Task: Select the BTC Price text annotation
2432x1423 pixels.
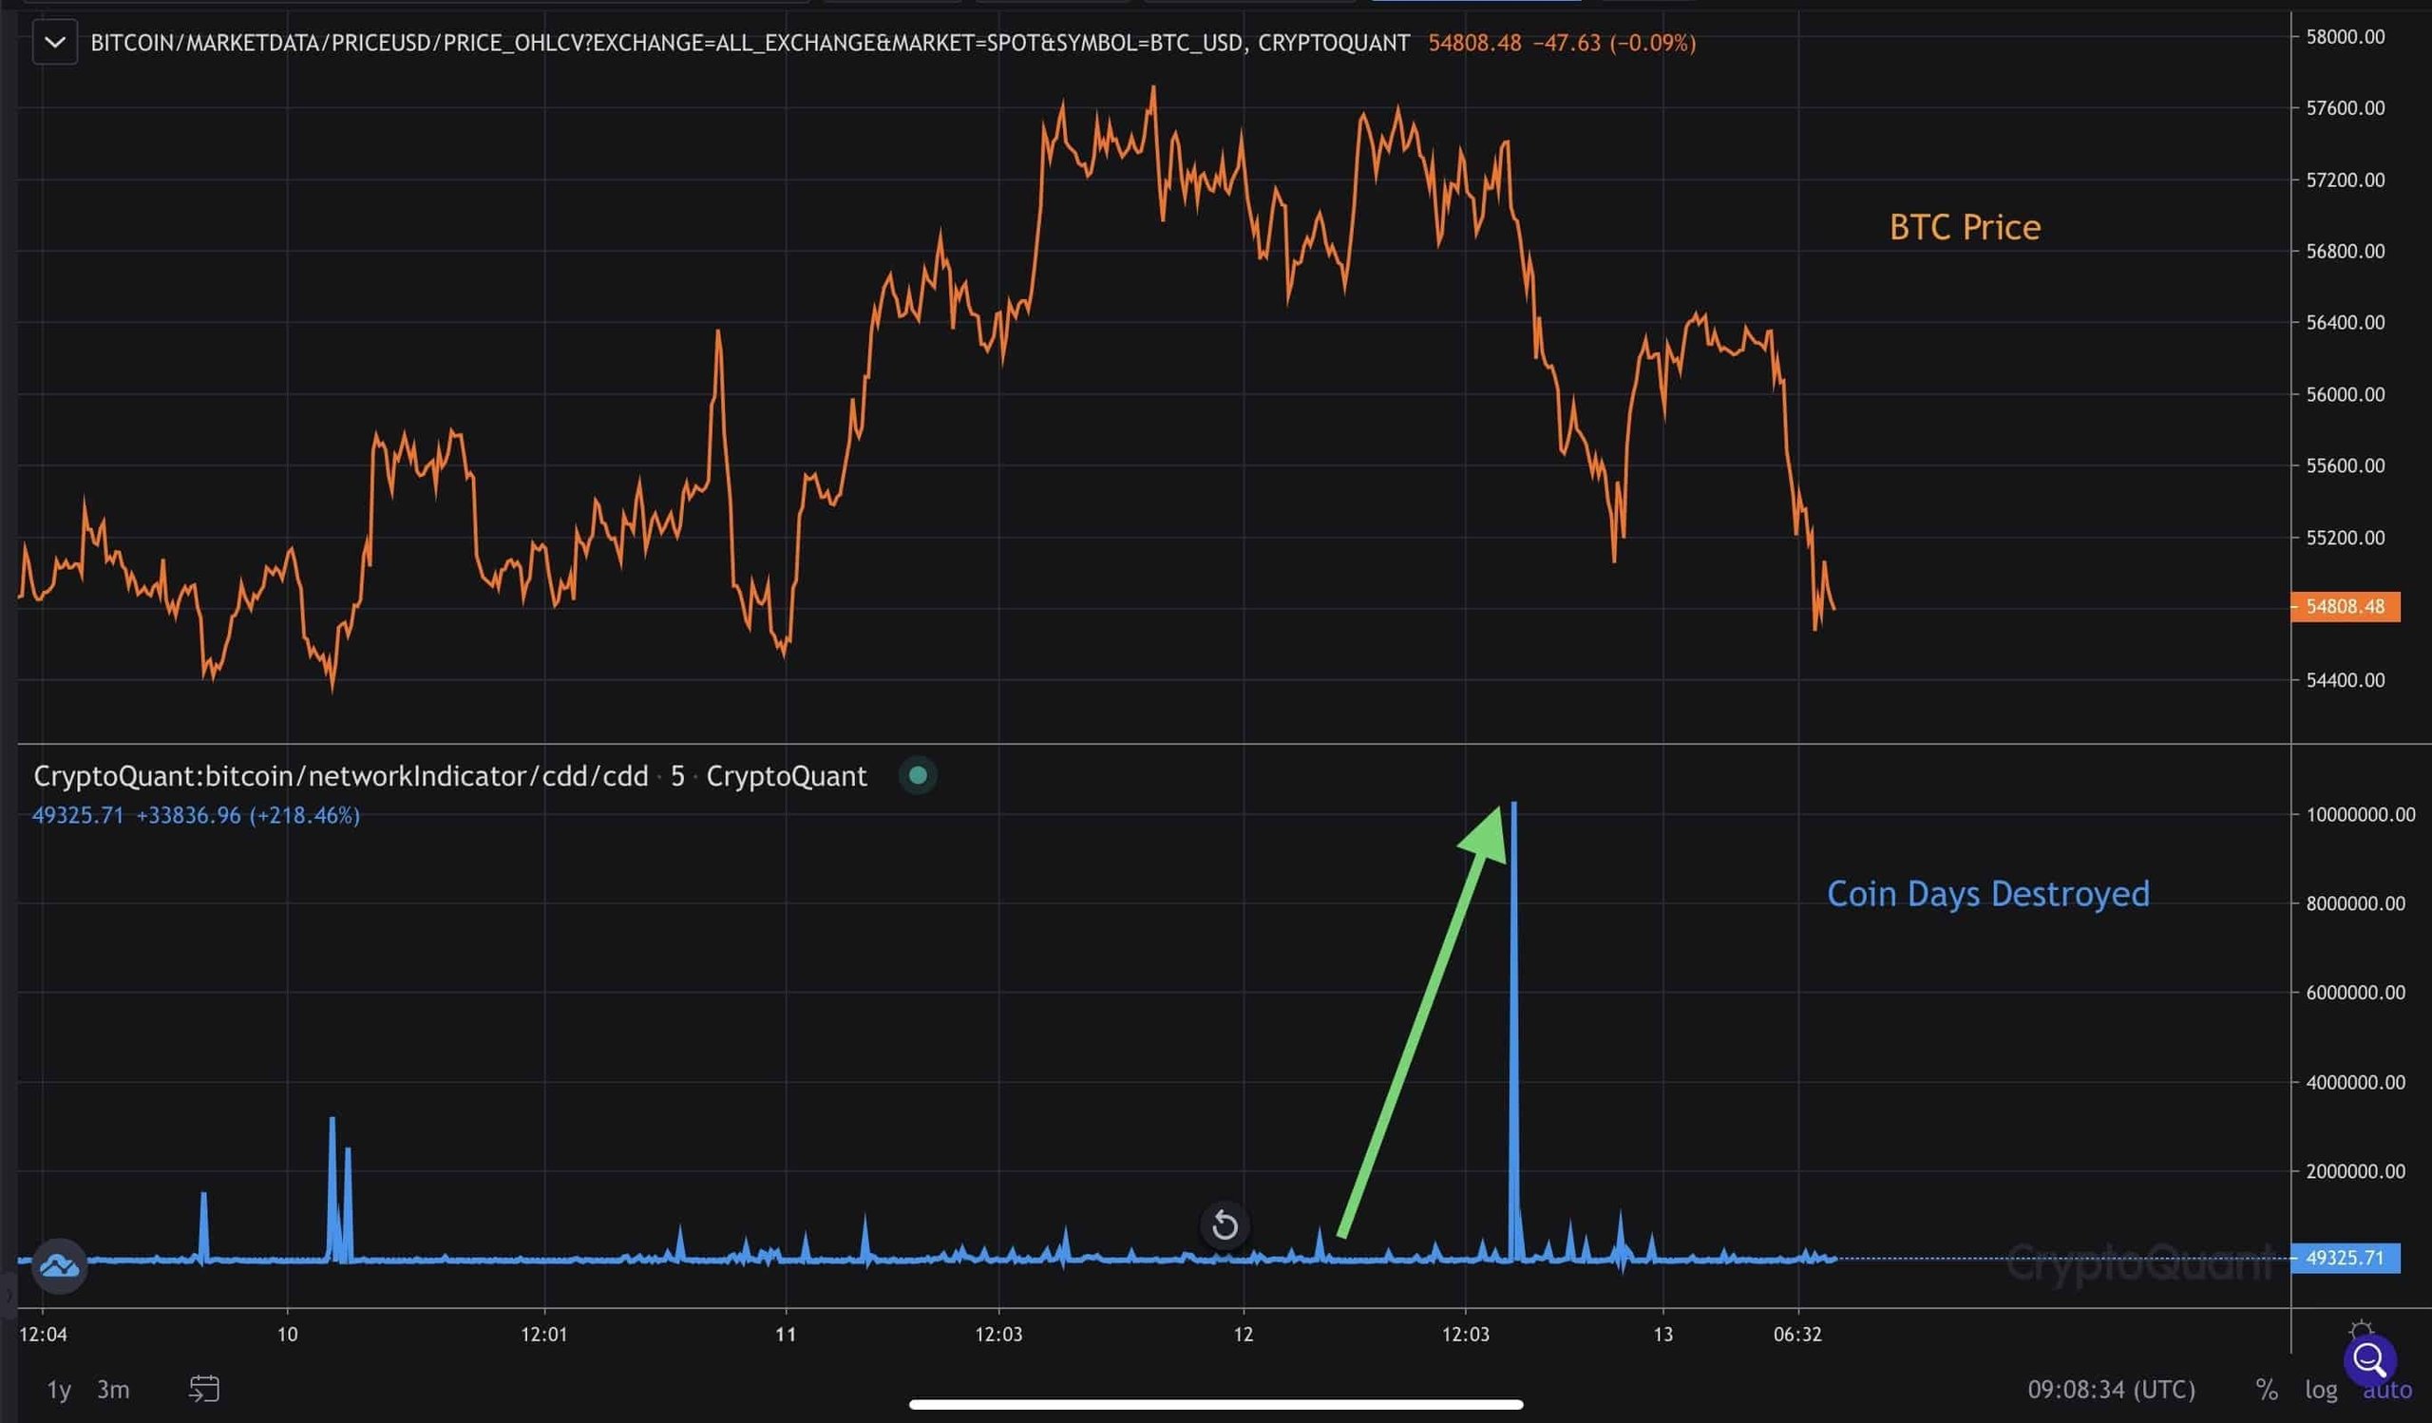Action: [1964, 227]
